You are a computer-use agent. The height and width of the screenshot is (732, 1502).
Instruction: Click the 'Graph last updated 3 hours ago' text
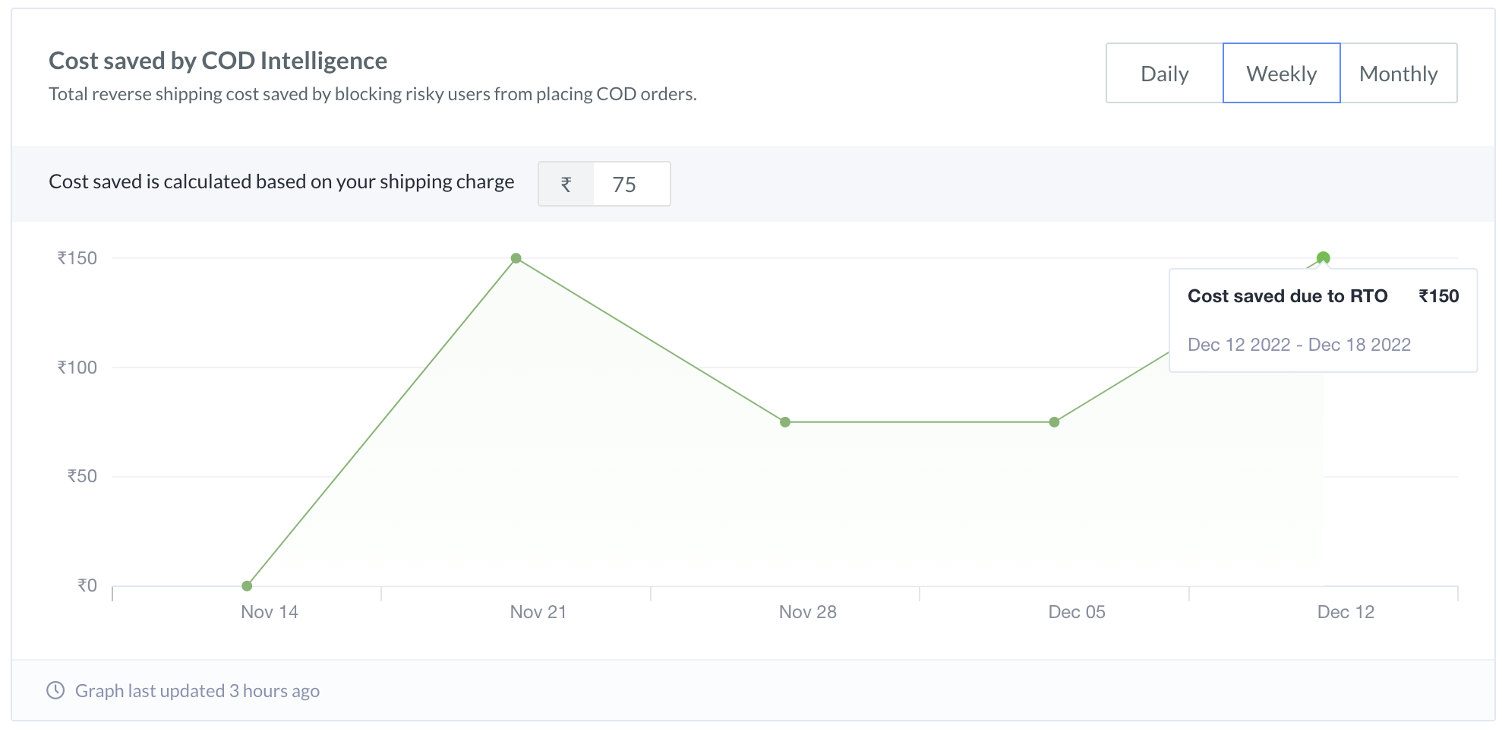click(197, 691)
